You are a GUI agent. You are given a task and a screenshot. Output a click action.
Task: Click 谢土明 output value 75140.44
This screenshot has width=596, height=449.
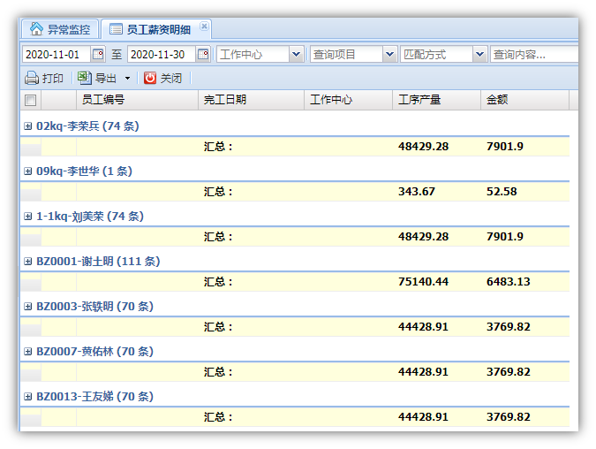pyautogui.click(x=424, y=282)
